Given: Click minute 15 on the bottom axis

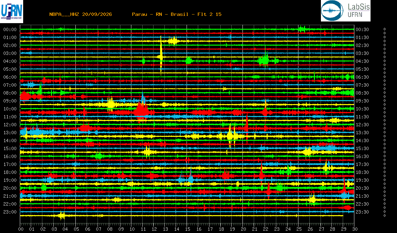Looking at the screenshot, I should click(187, 229).
